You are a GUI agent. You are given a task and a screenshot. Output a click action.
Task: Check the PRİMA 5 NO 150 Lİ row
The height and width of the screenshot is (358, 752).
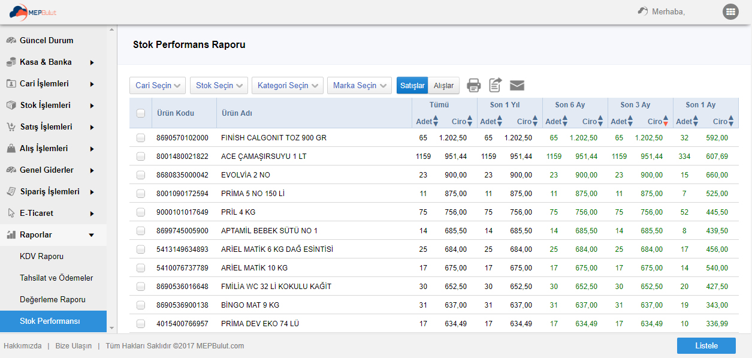pyautogui.click(x=141, y=194)
